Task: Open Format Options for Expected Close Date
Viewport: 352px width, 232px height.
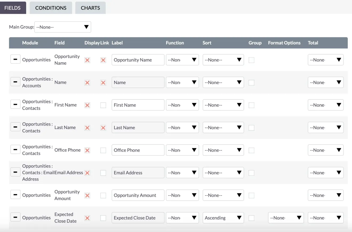Action: pyautogui.click(x=286, y=218)
